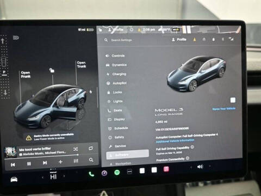Open the Profile button in settings header
This screenshot has width=261, height=196.
pos(179,39)
